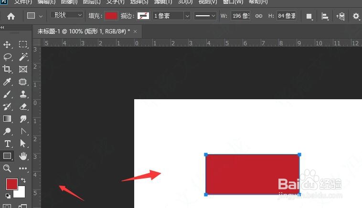Close the 未标题-1 document tab

point(135,31)
